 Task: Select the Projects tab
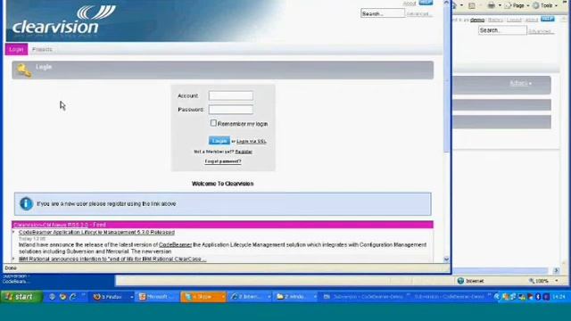42,49
